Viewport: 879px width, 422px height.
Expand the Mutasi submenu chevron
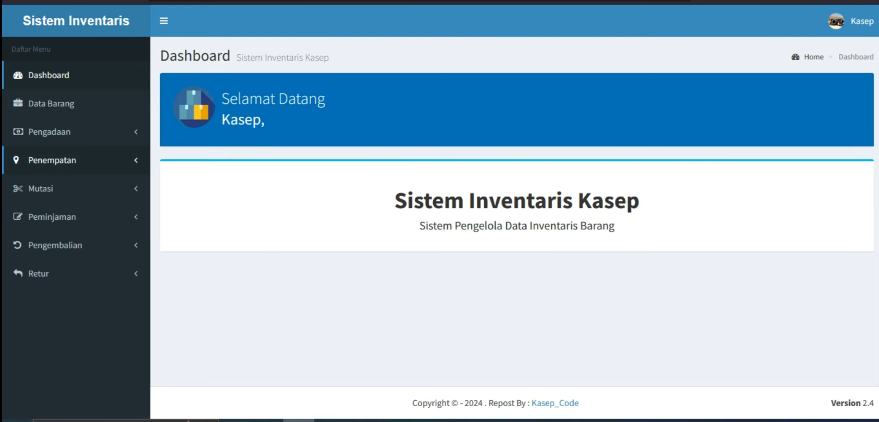point(136,188)
